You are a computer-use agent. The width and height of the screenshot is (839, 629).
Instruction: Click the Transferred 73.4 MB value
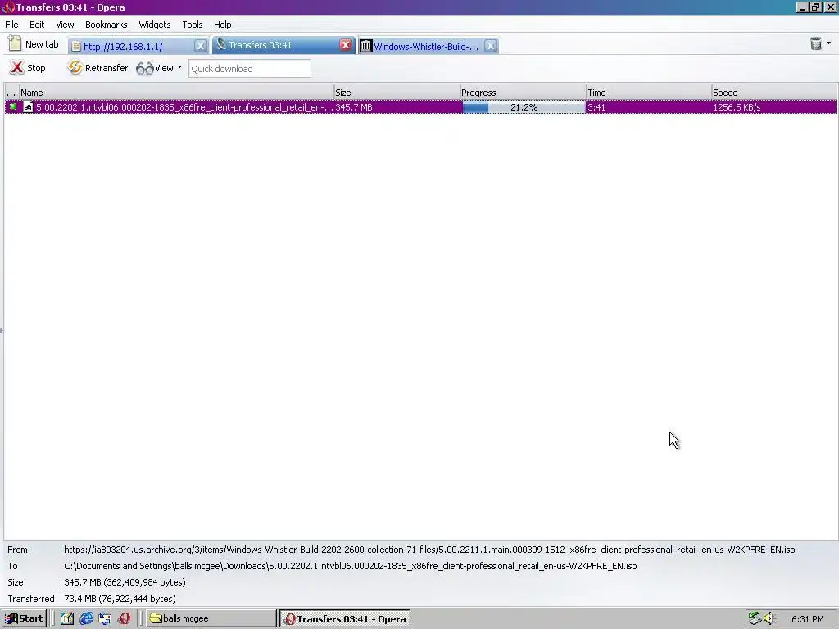[x=120, y=599]
